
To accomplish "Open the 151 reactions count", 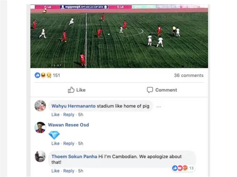I will (56, 75).
